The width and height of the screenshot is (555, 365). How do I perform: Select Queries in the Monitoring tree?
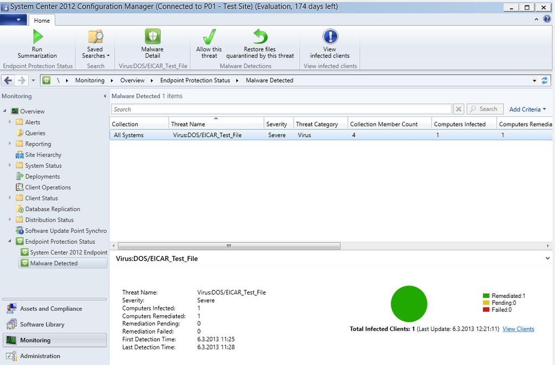(x=35, y=133)
